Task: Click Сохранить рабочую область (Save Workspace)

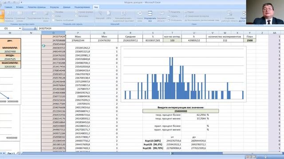Action: [229, 16]
